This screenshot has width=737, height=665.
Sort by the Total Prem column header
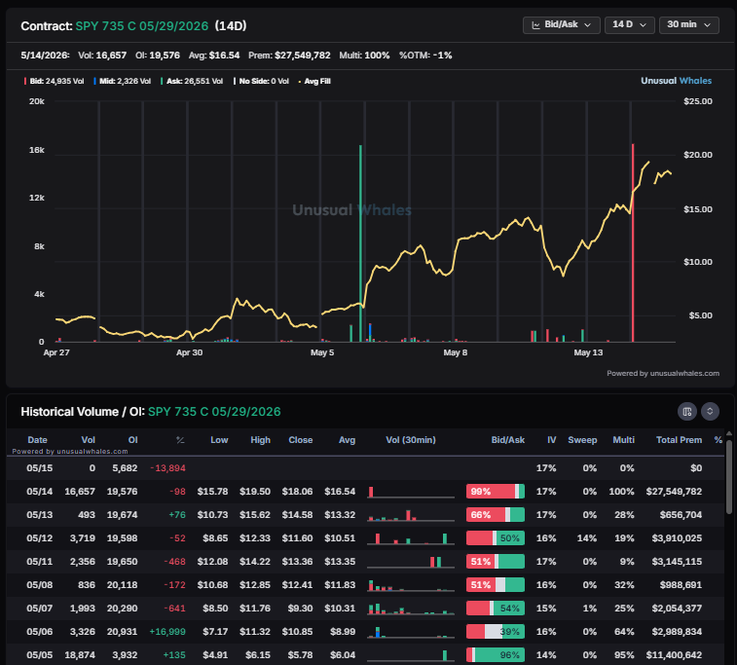[679, 440]
